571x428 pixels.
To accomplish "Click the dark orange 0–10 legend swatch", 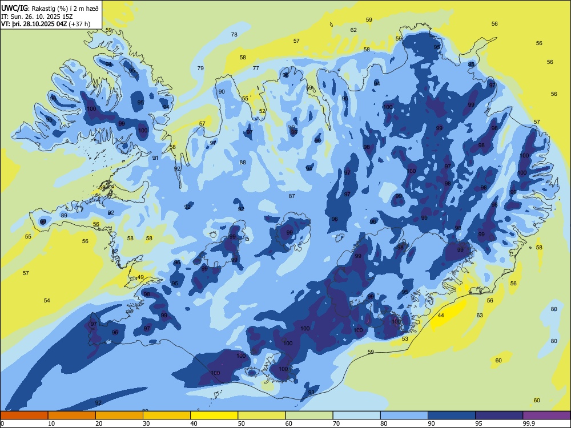I will coord(24,415).
